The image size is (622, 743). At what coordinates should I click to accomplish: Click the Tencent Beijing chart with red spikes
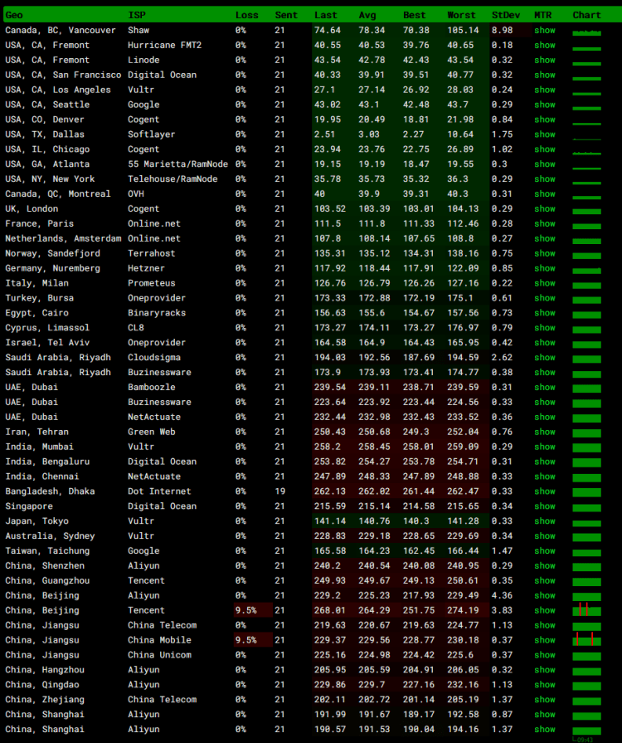tap(586, 609)
